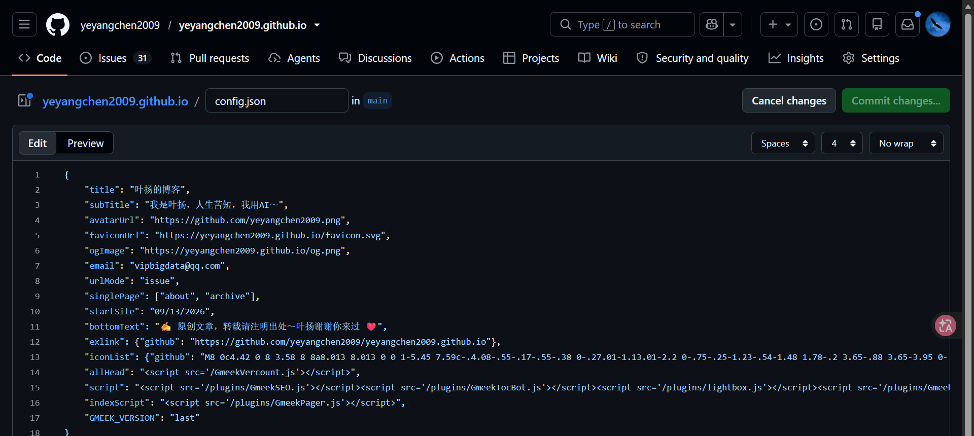Open the No wrap line mode dropdown
The width and height of the screenshot is (974, 436).
pos(906,143)
